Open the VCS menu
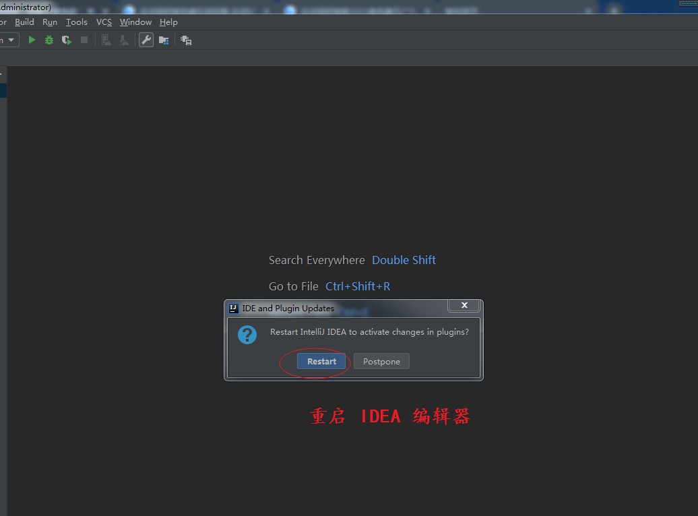The width and height of the screenshot is (698, 516). (104, 22)
